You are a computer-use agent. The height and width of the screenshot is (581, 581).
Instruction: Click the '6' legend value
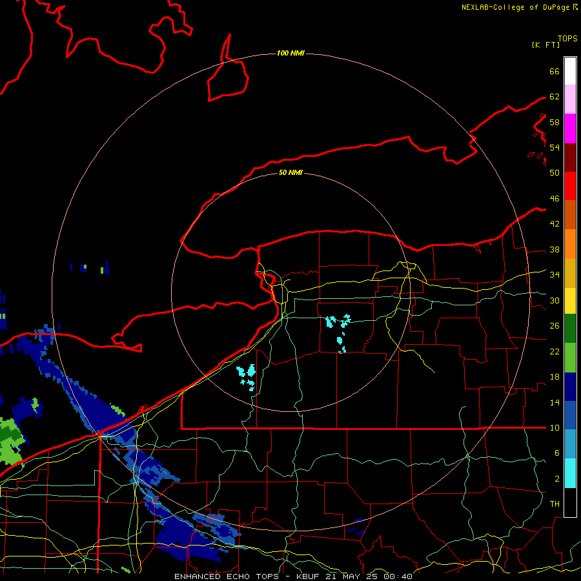click(556, 453)
